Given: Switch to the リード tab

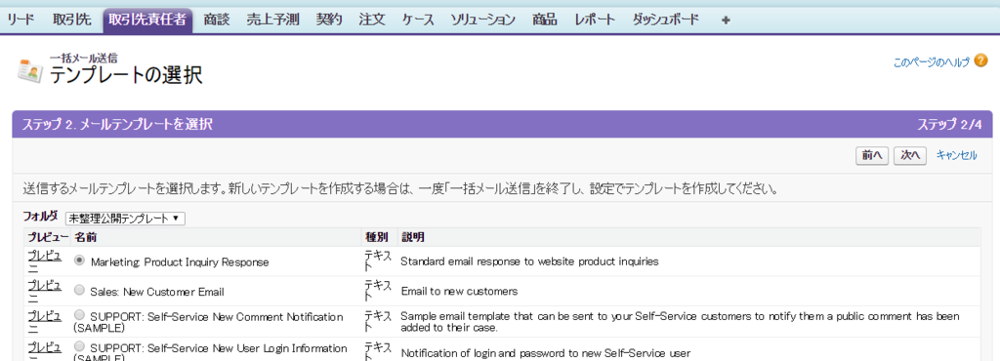Looking at the screenshot, I should 21,20.
